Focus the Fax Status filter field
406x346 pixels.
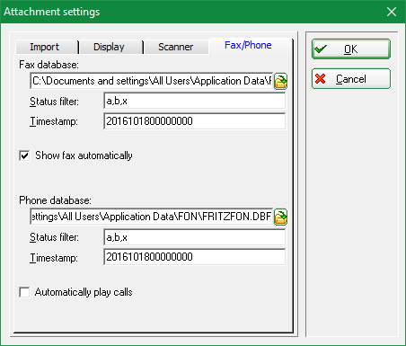click(194, 101)
